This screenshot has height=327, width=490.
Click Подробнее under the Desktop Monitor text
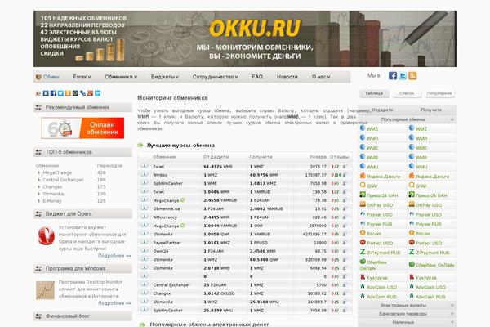pyautogui.click(x=114, y=303)
